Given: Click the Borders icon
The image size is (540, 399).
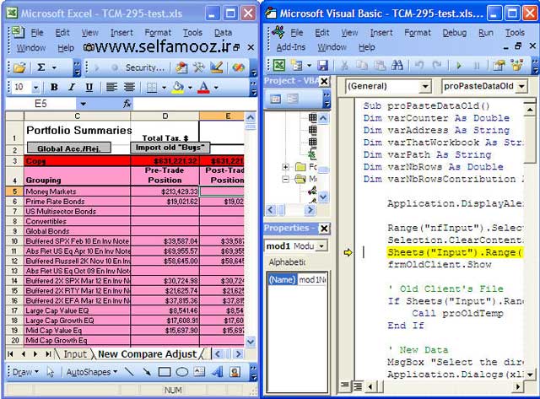Looking at the screenshot, I should coord(152,88).
